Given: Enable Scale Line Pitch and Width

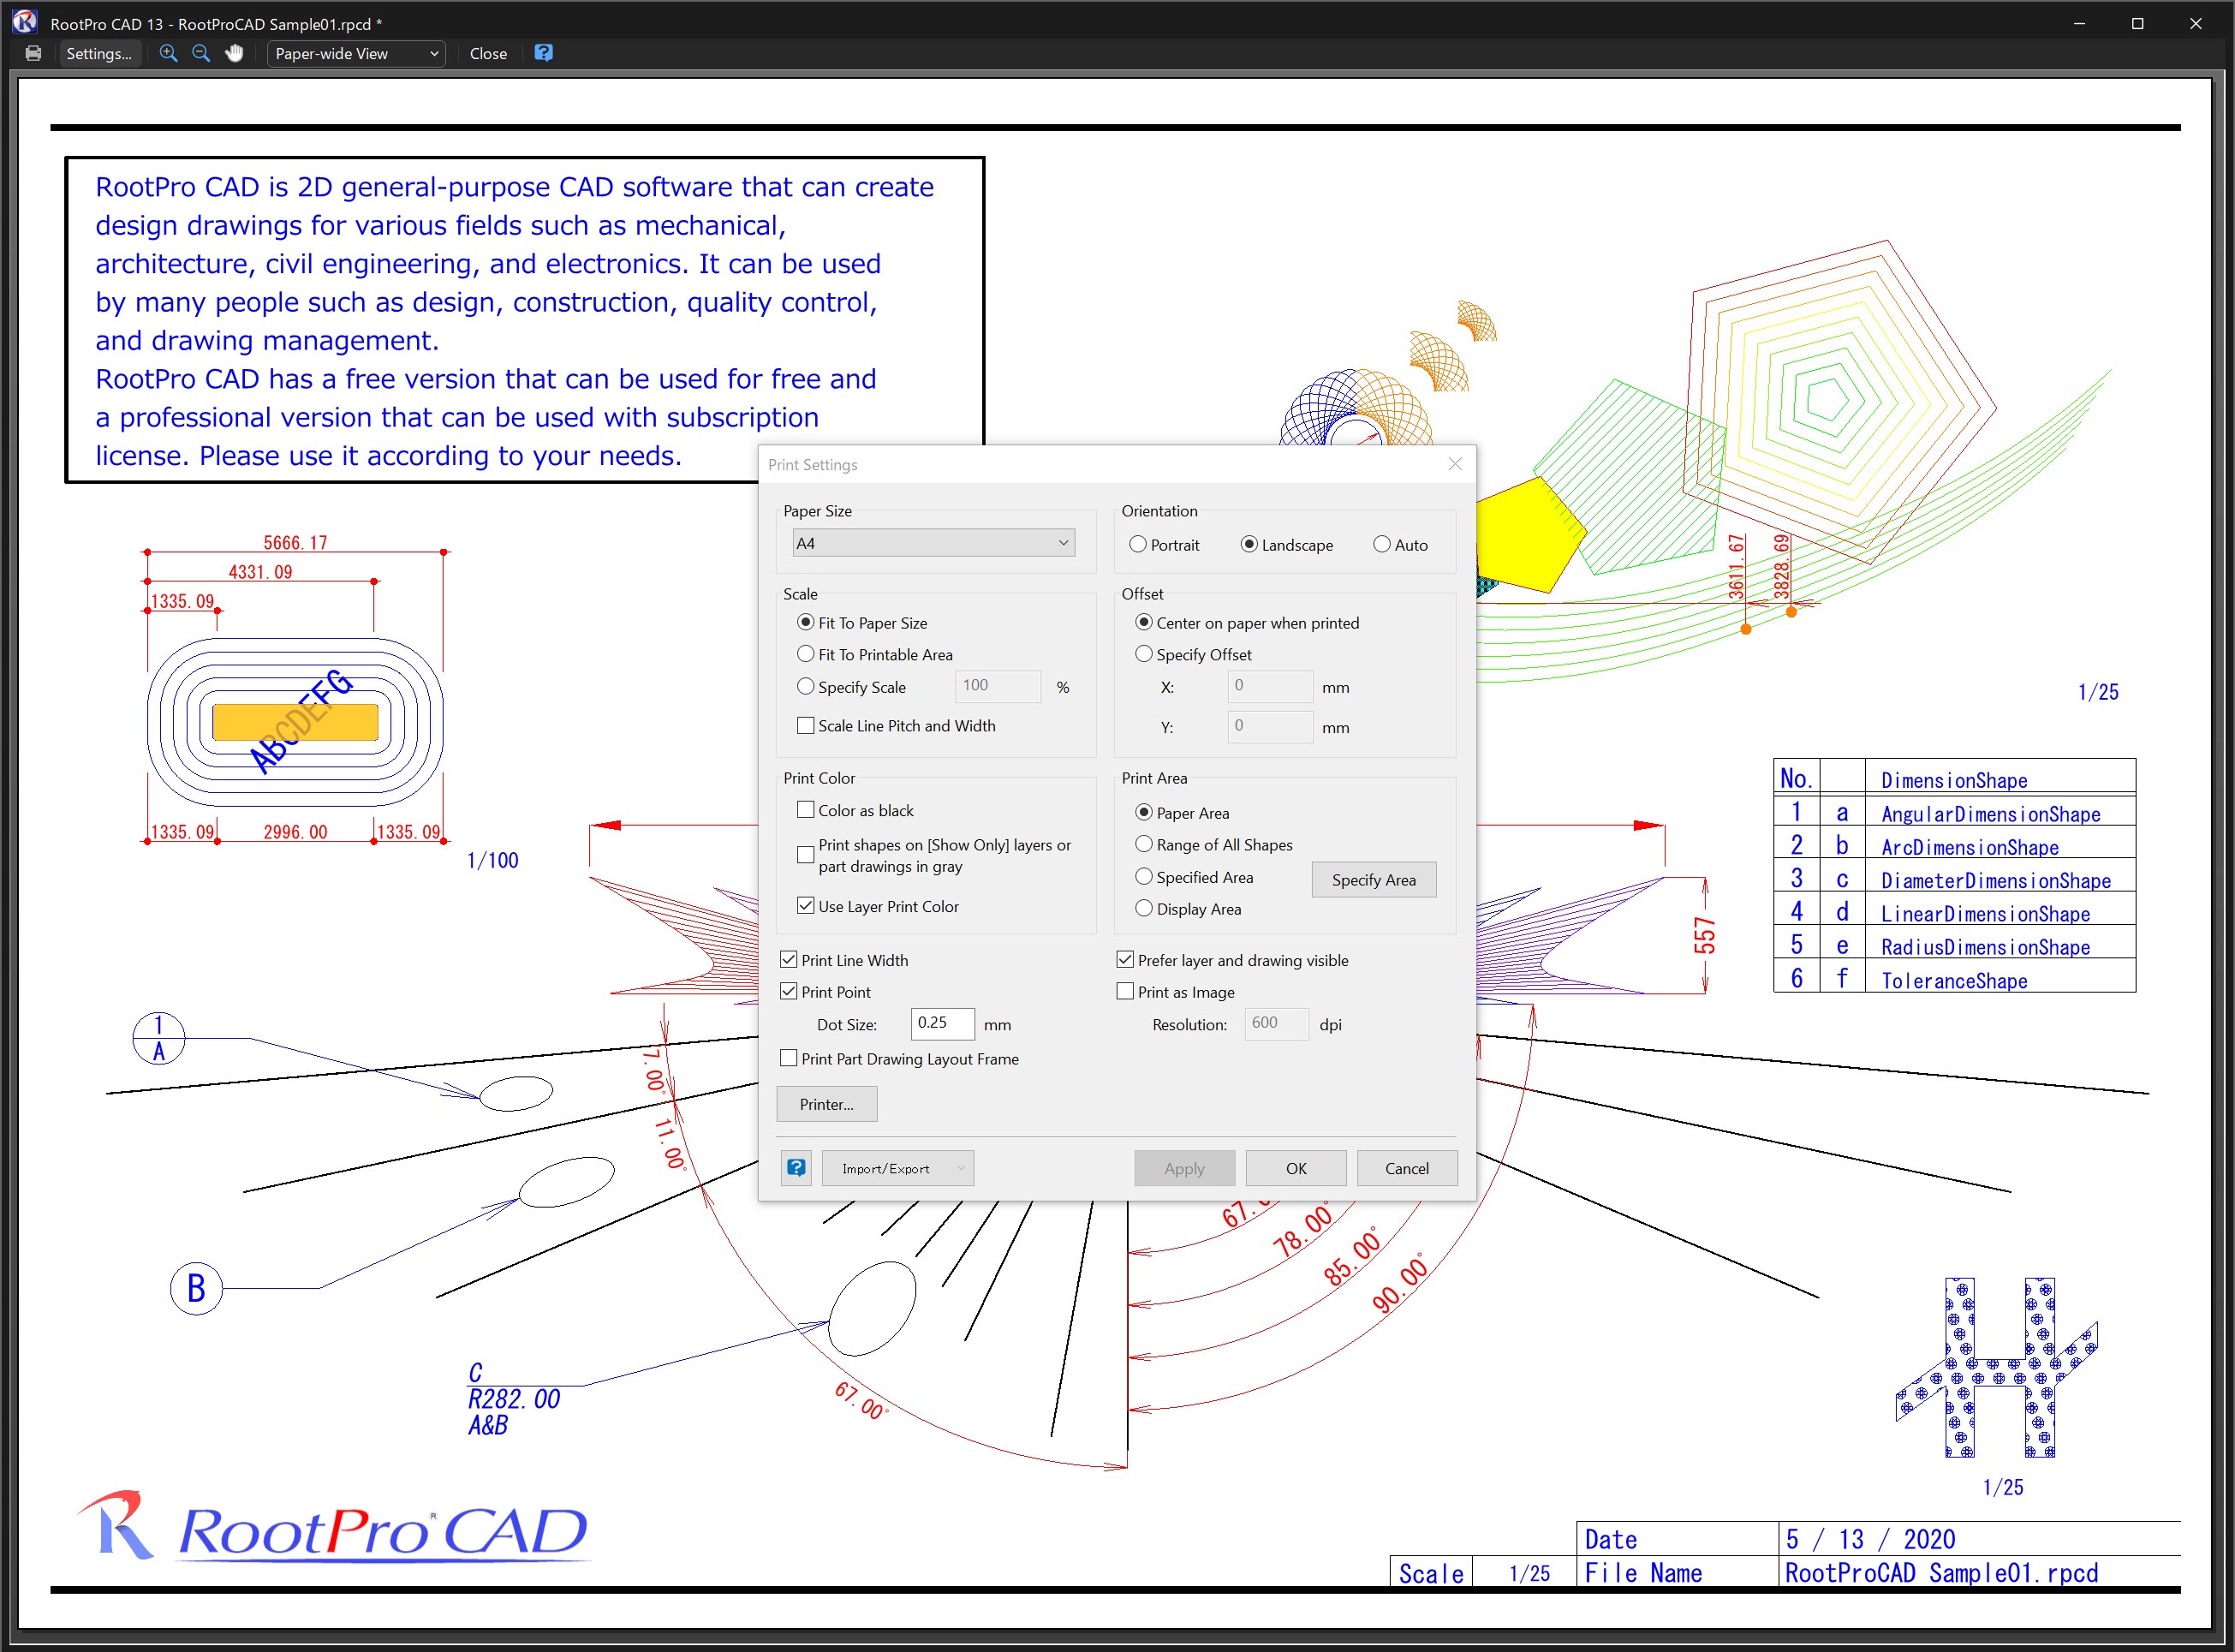Looking at the screenshot, I should coord(896,726).
